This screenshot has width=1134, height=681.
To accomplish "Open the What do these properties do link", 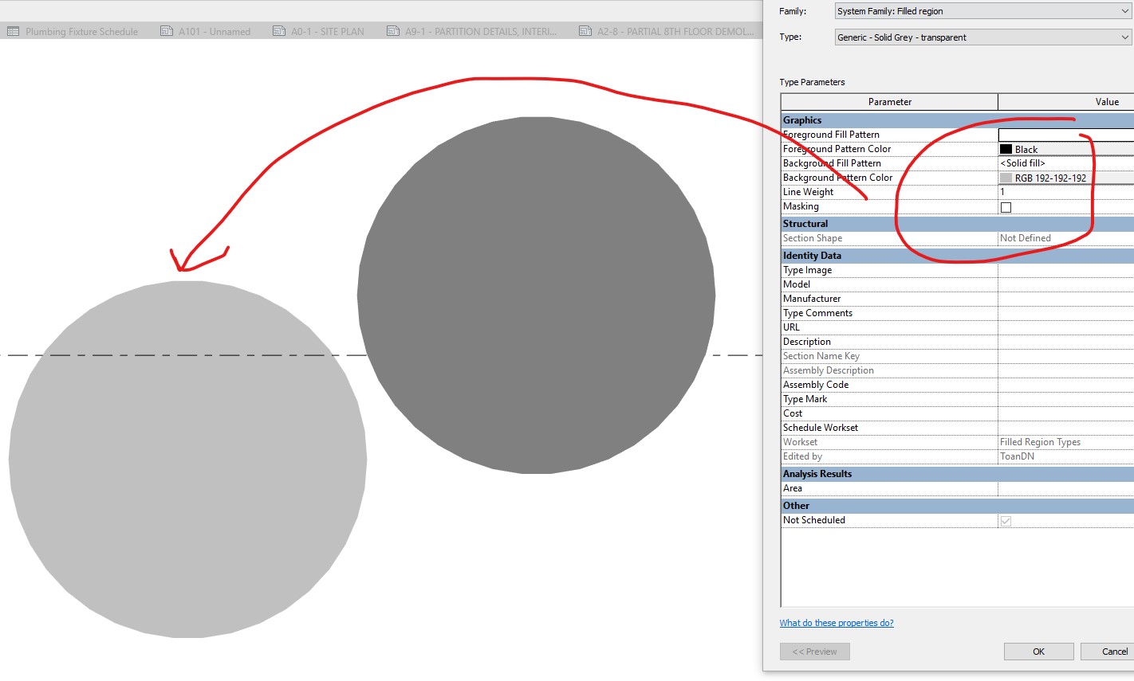I will (837, 622).
